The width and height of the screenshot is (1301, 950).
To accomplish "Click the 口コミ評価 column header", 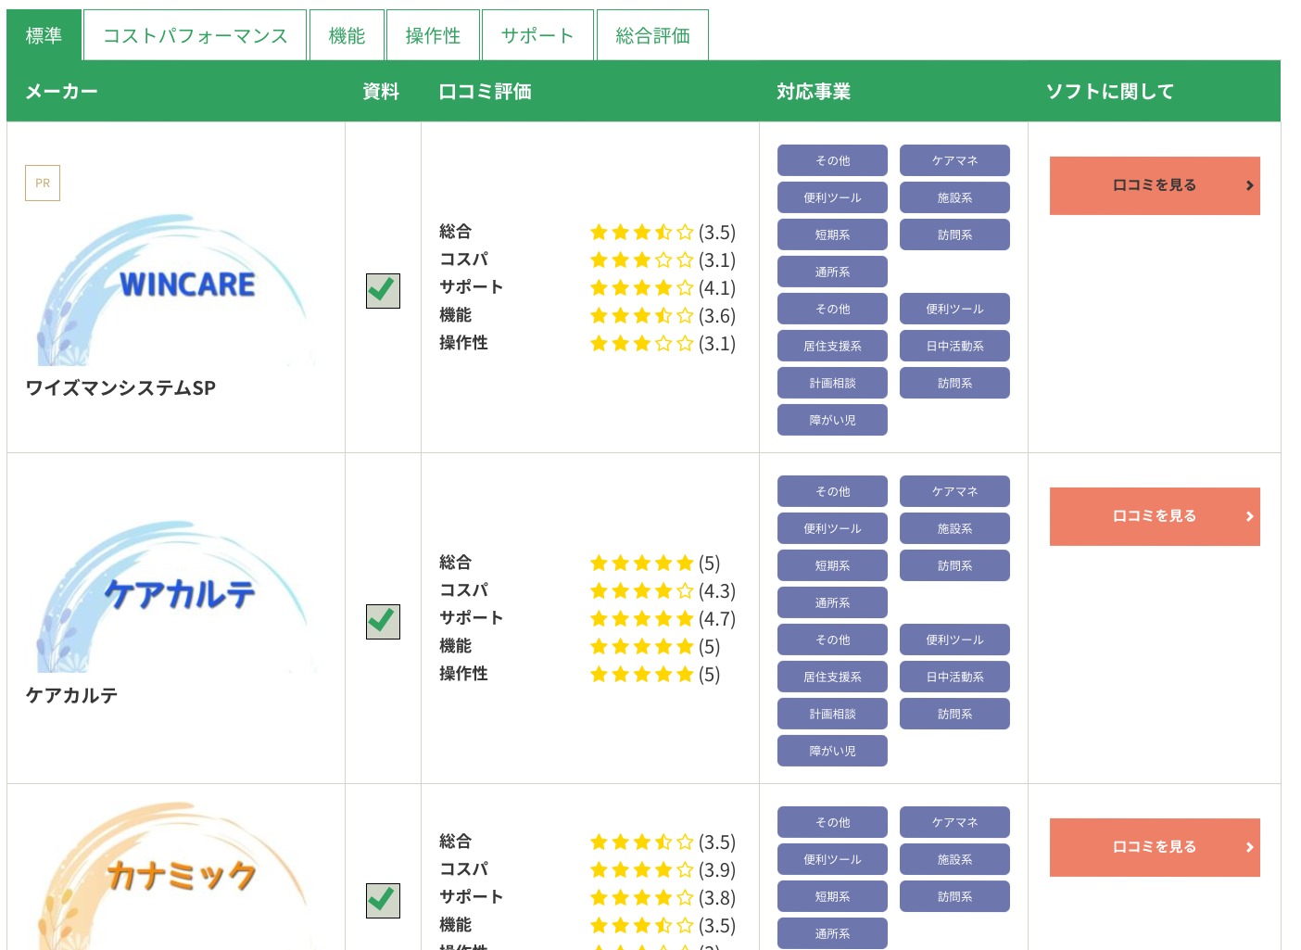I will 485,91.
